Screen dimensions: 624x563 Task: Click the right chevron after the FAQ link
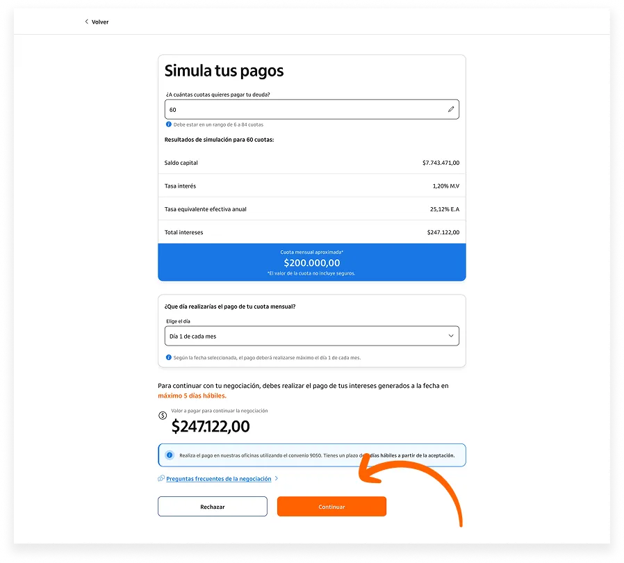pyautogui.click(x=276, y=479)
